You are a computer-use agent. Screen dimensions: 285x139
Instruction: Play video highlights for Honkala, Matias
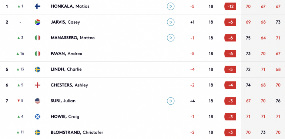[x=171, y=7]
